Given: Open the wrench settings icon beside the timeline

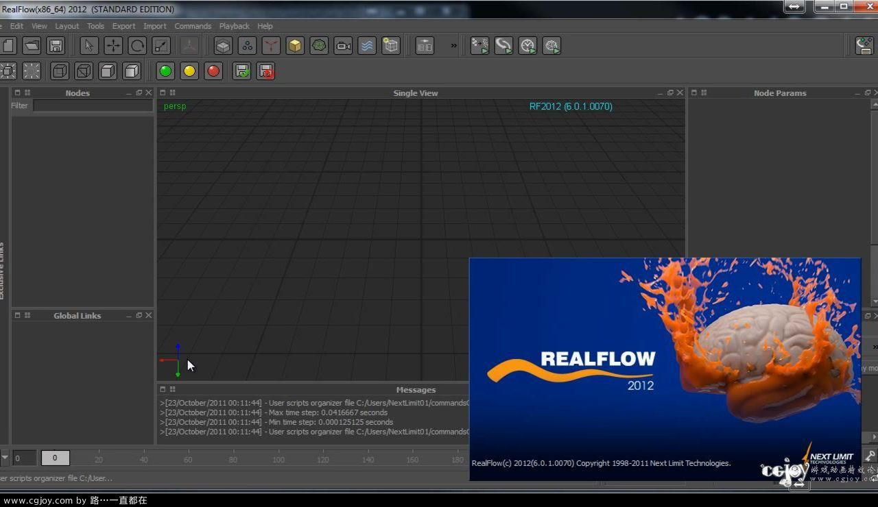Looking at the screenshot, I should [870, 456].
